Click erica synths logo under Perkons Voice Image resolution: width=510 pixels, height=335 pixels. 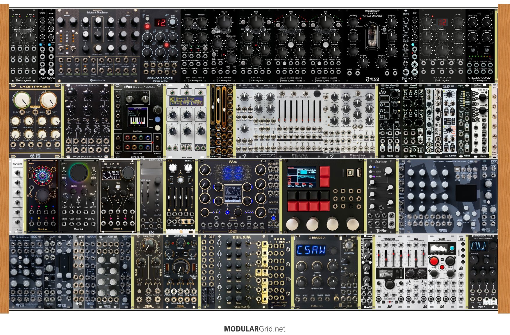coord(160,81)
